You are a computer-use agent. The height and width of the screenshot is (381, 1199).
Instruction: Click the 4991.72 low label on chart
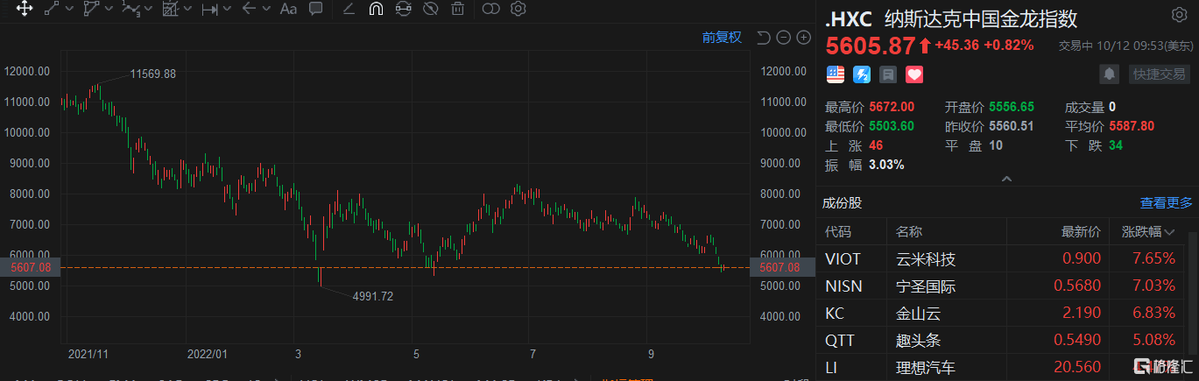(x=373, y=297)
